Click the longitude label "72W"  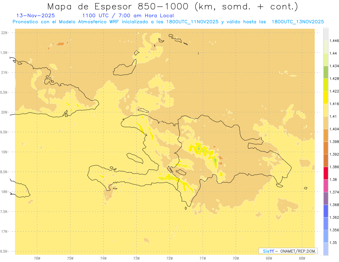(x=170, y=258)
